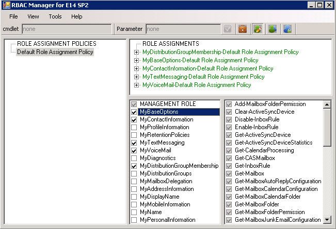Select the Get-MailboxAutoReplyConfiguration cmdlet text
Screen dimensions: 336x229
click(278, 181)
